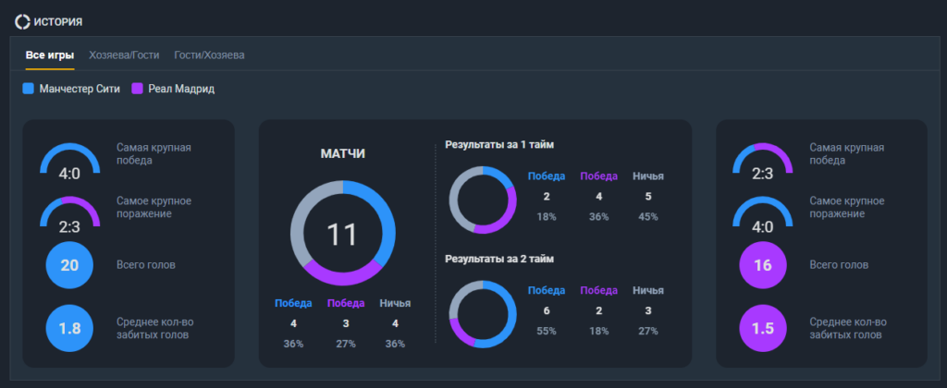This screenshot has width=947, height=388.
Task: Click the Манчестер Сити legend label
Action: click(x=80, y=89)
